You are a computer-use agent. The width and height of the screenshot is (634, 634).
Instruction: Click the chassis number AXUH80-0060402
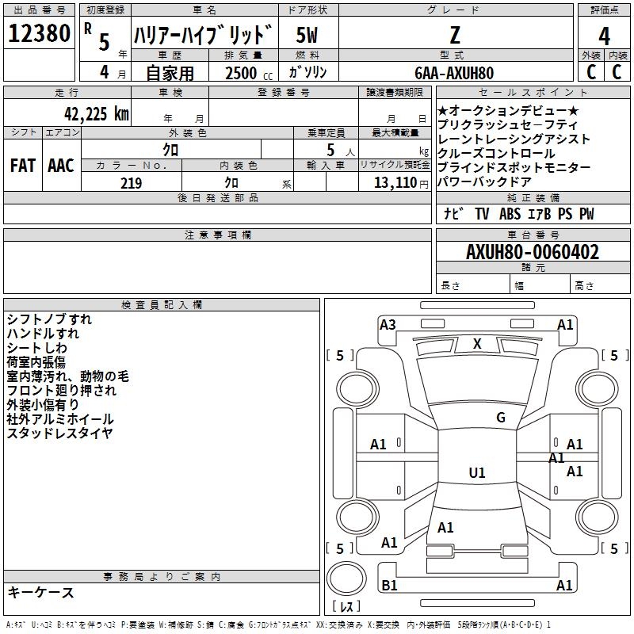[x=533, y=252]
